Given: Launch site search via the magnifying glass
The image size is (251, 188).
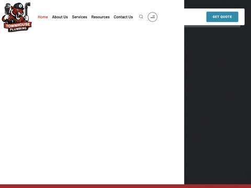Looking at the screenshot, I should point(141,17).
